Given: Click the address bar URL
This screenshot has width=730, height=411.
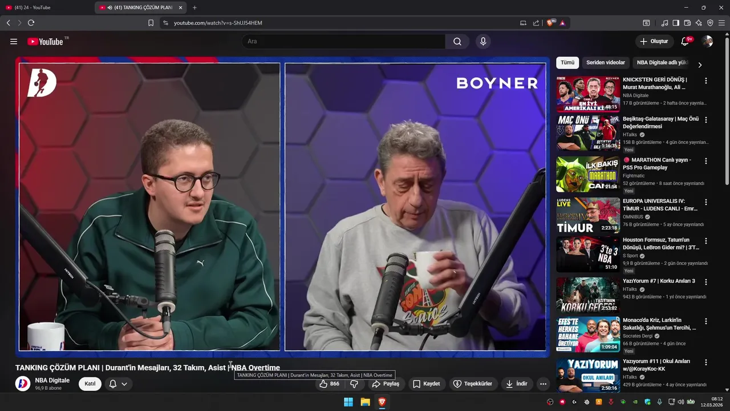Looking at the screenshot, I should coord(218,23).
